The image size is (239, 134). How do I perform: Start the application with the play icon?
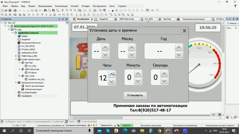coord(109,11)
